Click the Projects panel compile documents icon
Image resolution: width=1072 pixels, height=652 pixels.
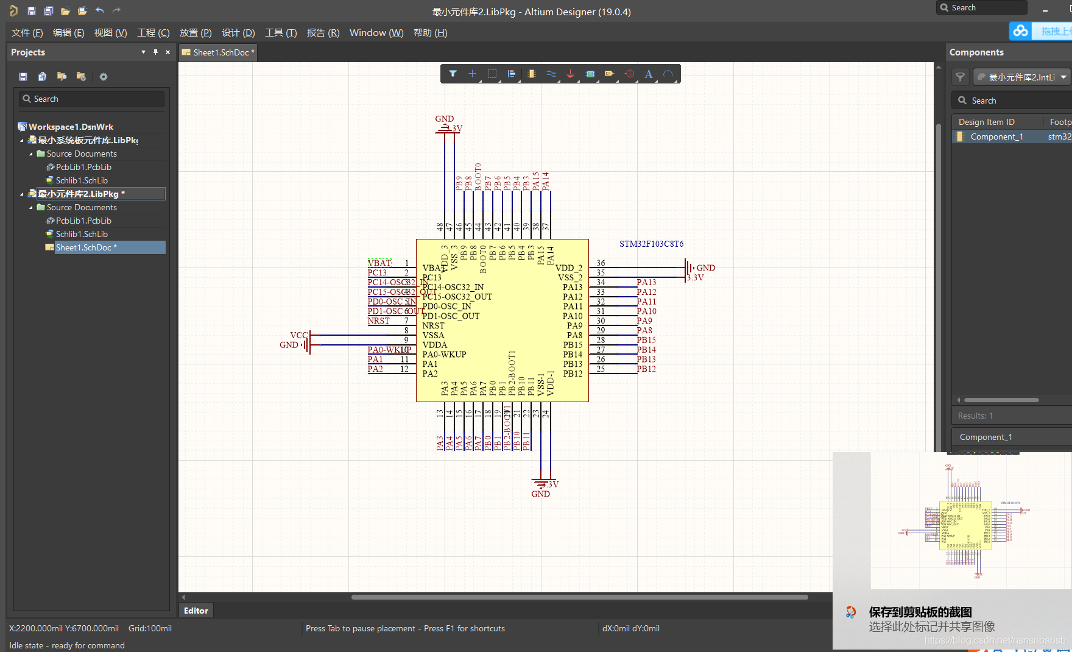pos(43,77)
